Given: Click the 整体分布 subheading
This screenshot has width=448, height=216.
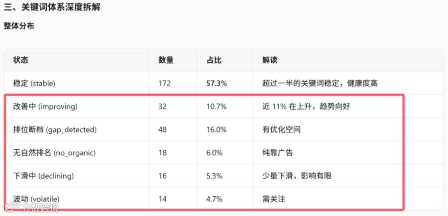Looking at the screenshot, I should pos(19,26).
